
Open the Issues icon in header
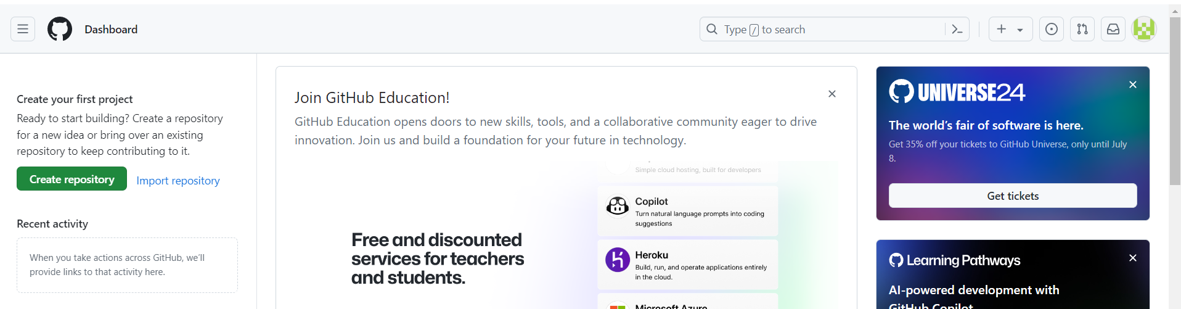click(1052, 29)
